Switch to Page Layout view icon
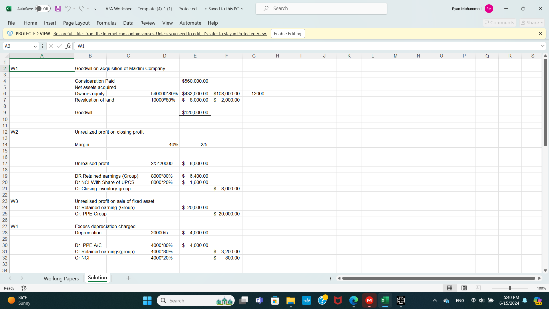The width and height of the screenshot is (549, 309). [464, 288]
